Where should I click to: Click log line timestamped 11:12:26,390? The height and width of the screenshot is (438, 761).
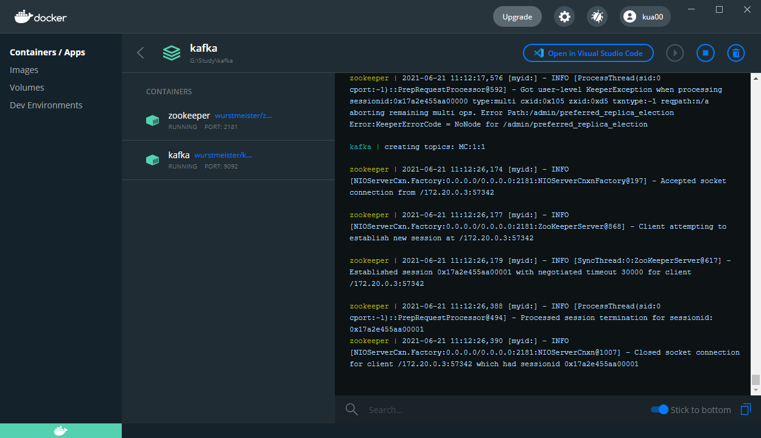(545, 352)
